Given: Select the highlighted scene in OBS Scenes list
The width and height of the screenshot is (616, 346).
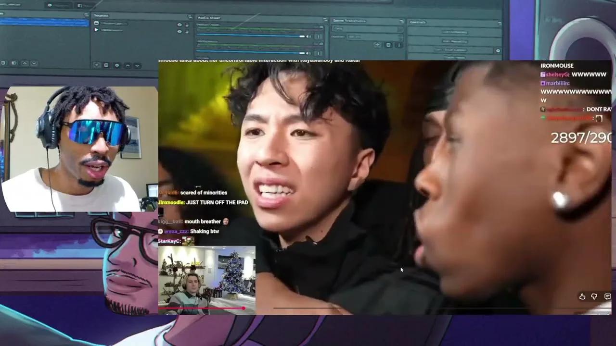Looking at the screenshot, I should point(44,22).
